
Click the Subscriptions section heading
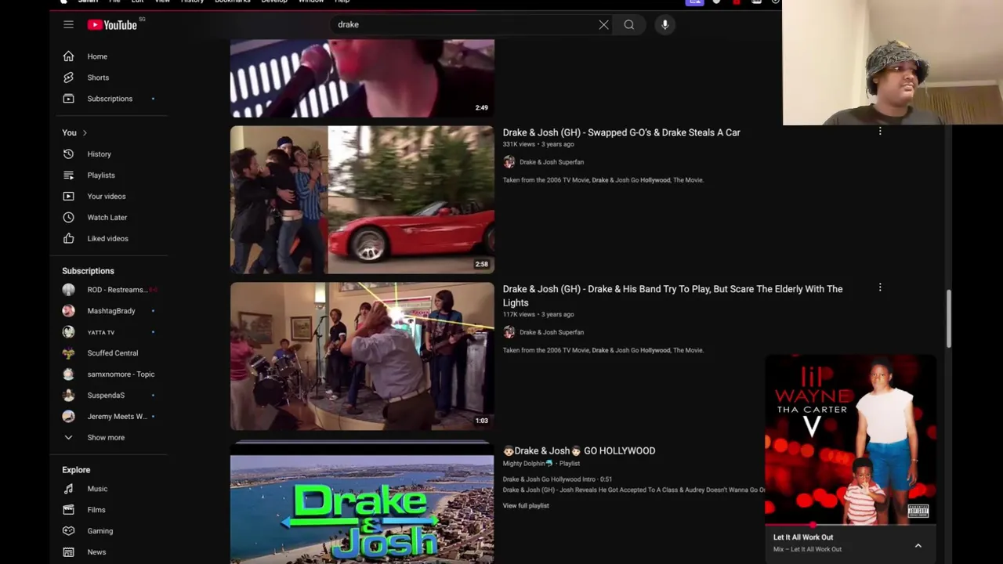click(88, 271)
